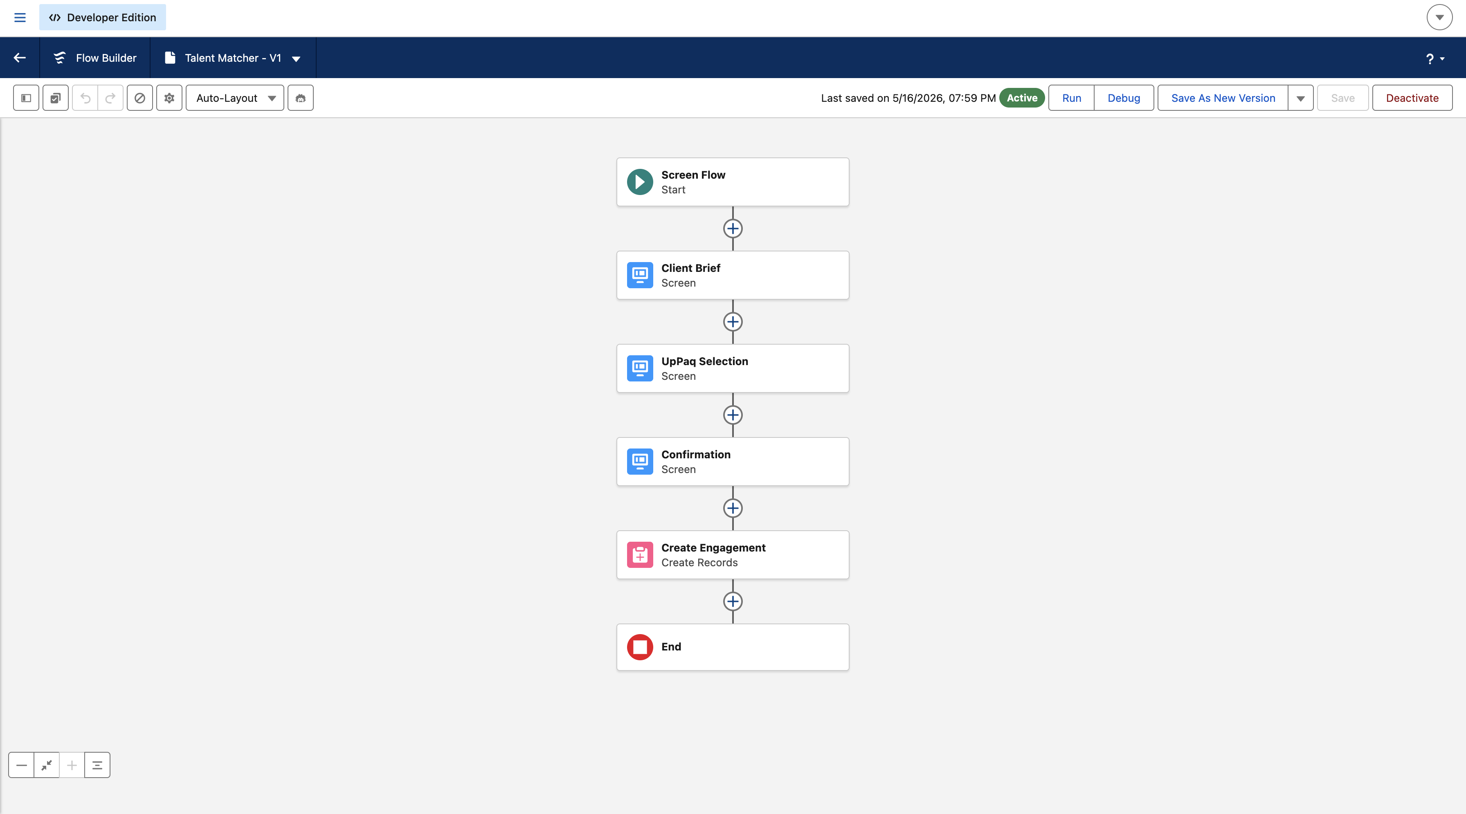Screen dimensions: 1466x814
Task: Click the Create Records subtitle text
Action: click(699, 563)
